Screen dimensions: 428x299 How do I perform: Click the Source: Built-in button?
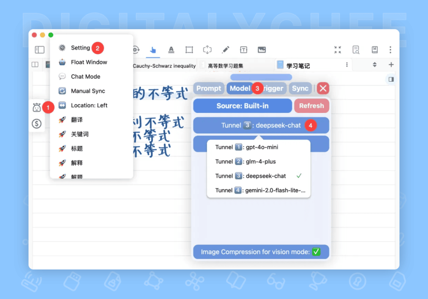point(242,106)
